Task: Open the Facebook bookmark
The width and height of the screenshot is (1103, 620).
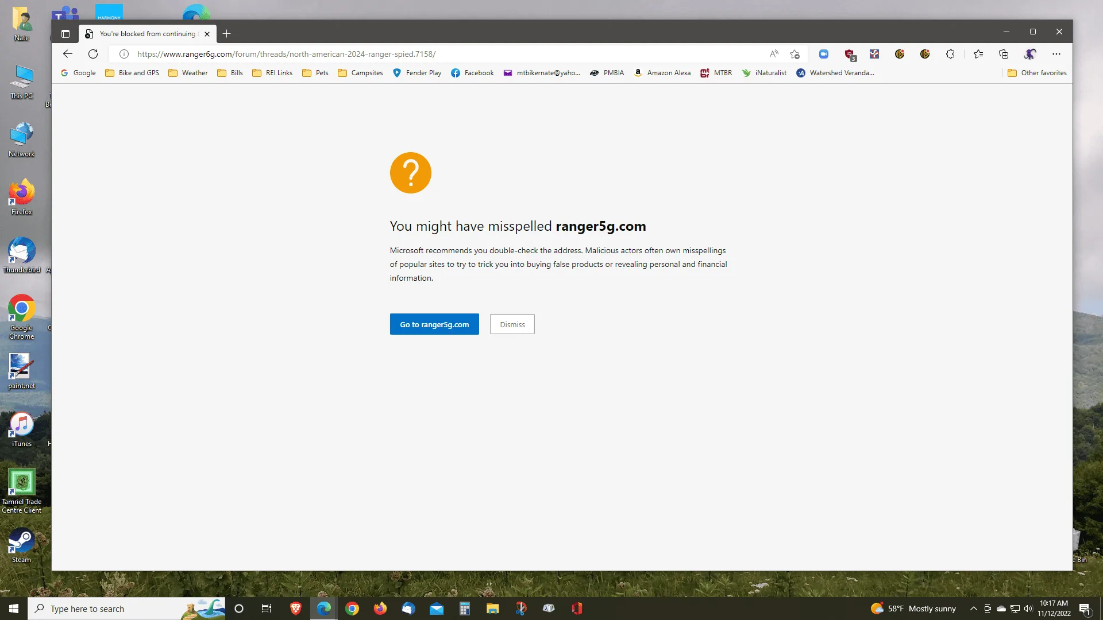Action: pos(472,73)
